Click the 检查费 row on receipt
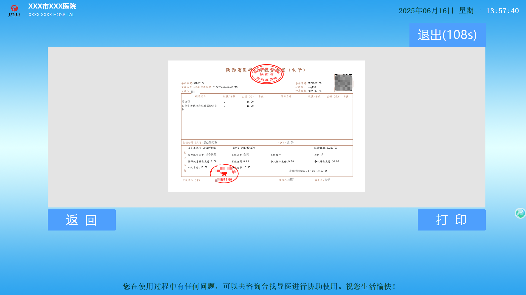526x295 pixels. click(x=218, y=102)
